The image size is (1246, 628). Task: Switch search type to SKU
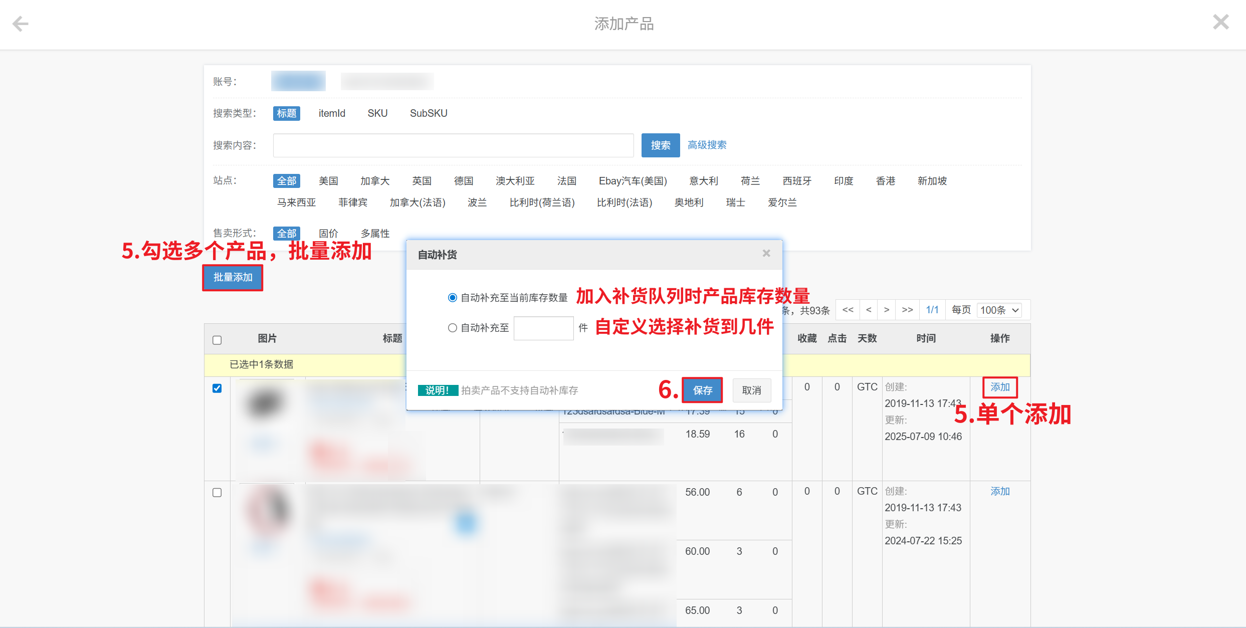(377, 113)
